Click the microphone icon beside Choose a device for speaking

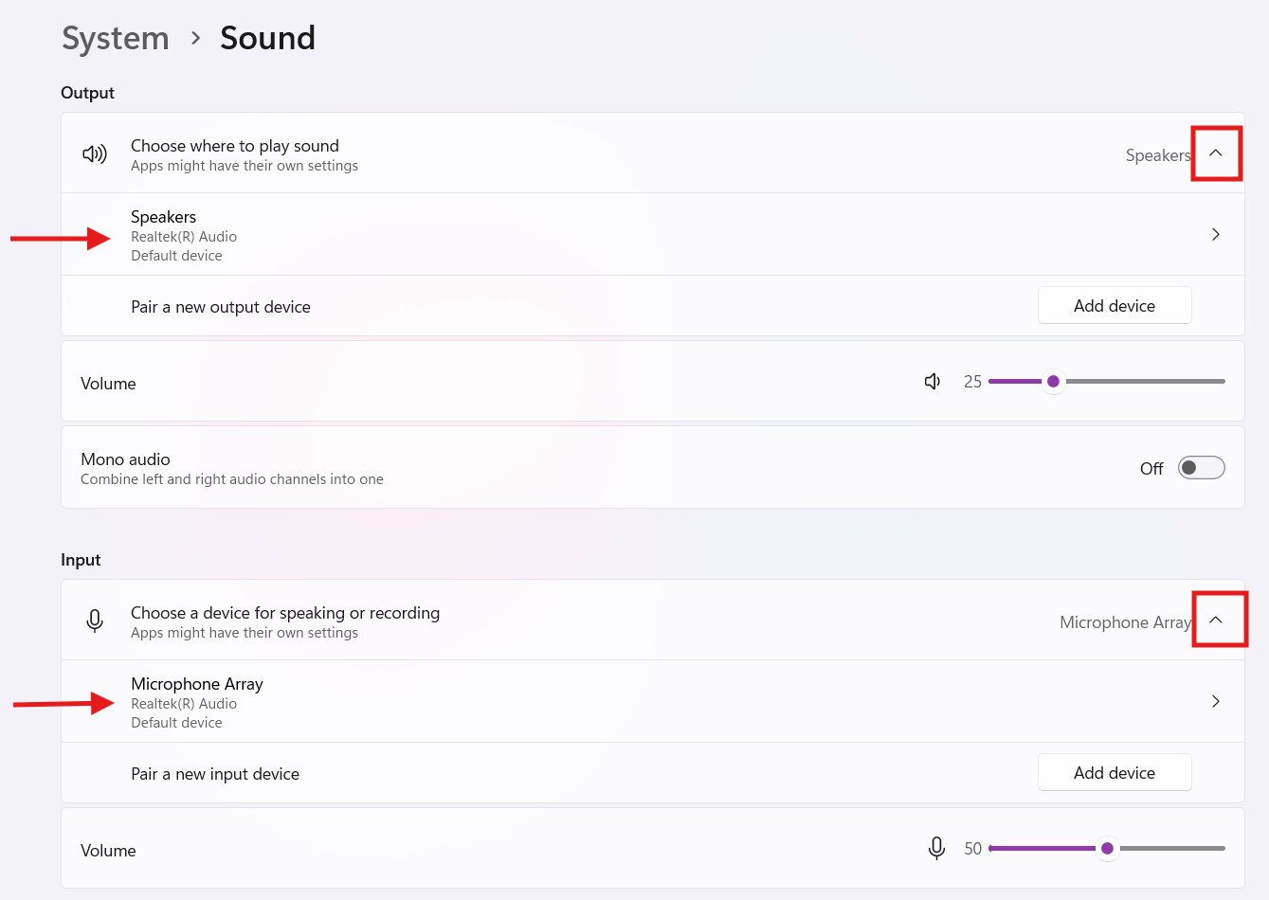tap(95, 621)
